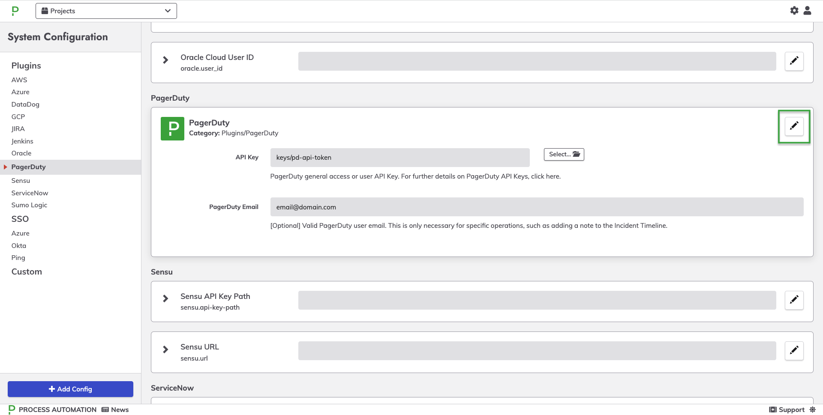Select Sensu in the sidebar
The image size is (823, 415).
(21, 181)
